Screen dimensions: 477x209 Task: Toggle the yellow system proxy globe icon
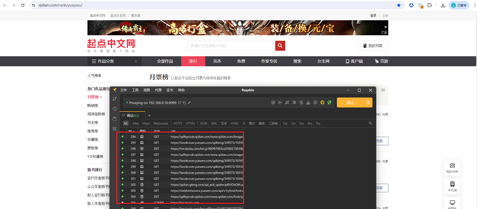coord(322,102)
